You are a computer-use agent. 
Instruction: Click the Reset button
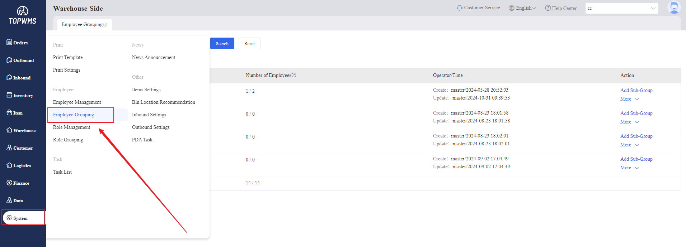[x=249, y=43]
